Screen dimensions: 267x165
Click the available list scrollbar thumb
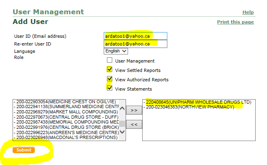pyautogui.click(x=122, y=124)
